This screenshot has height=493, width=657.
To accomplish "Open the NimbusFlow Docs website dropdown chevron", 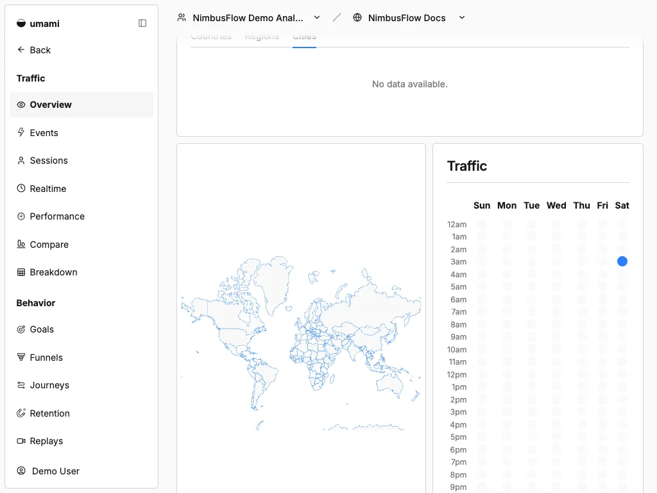I will pos(462,17).
